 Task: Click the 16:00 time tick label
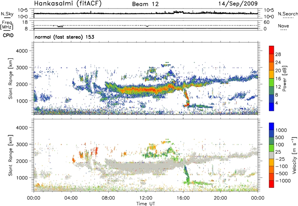pos(183,198)
